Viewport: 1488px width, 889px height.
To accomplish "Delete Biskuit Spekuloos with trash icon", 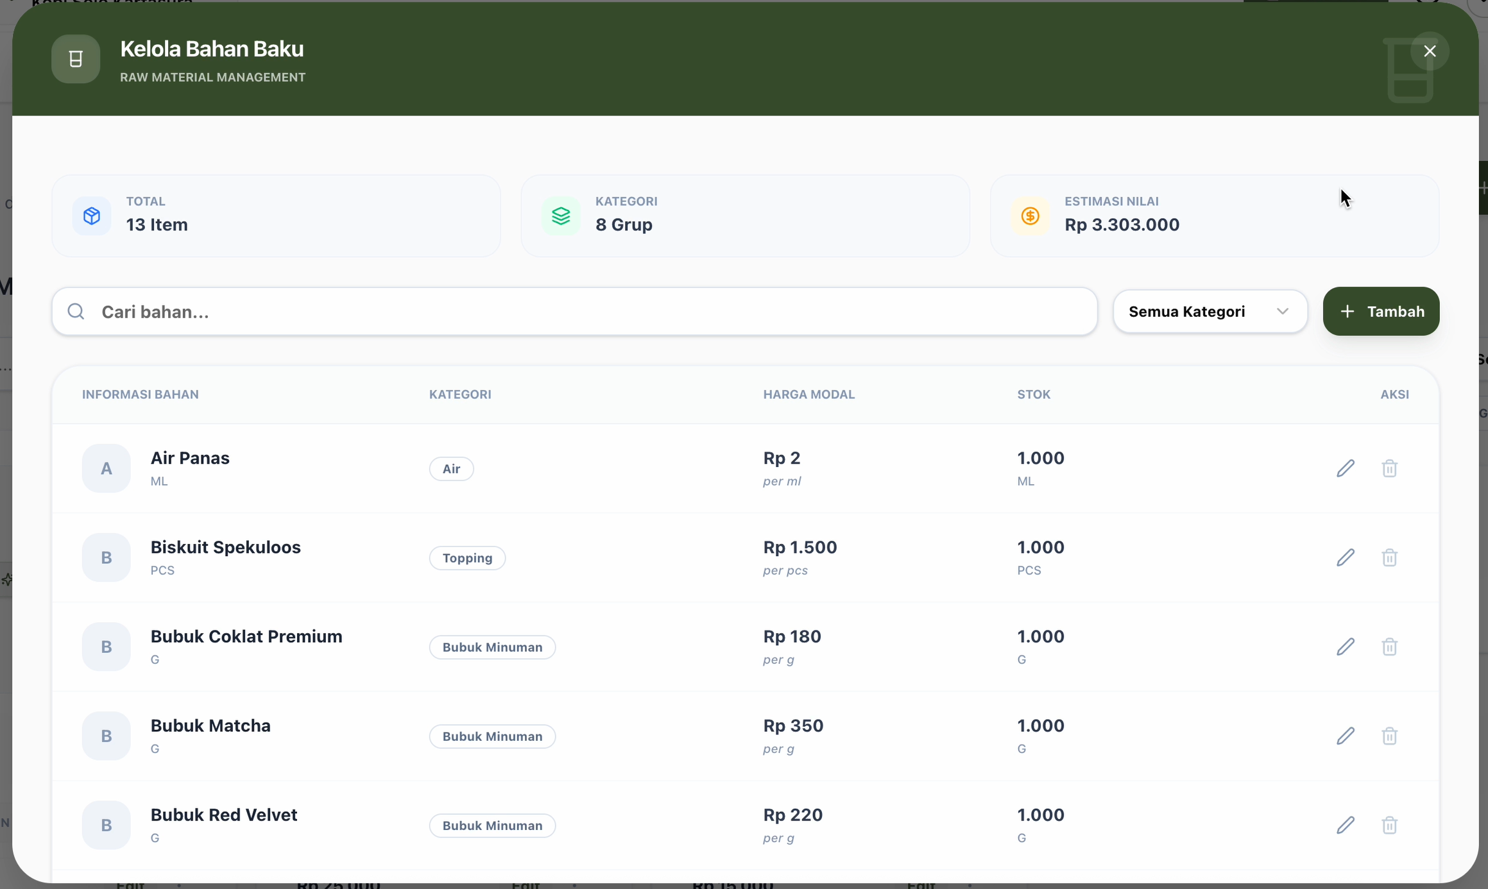I will [1389, 557].
